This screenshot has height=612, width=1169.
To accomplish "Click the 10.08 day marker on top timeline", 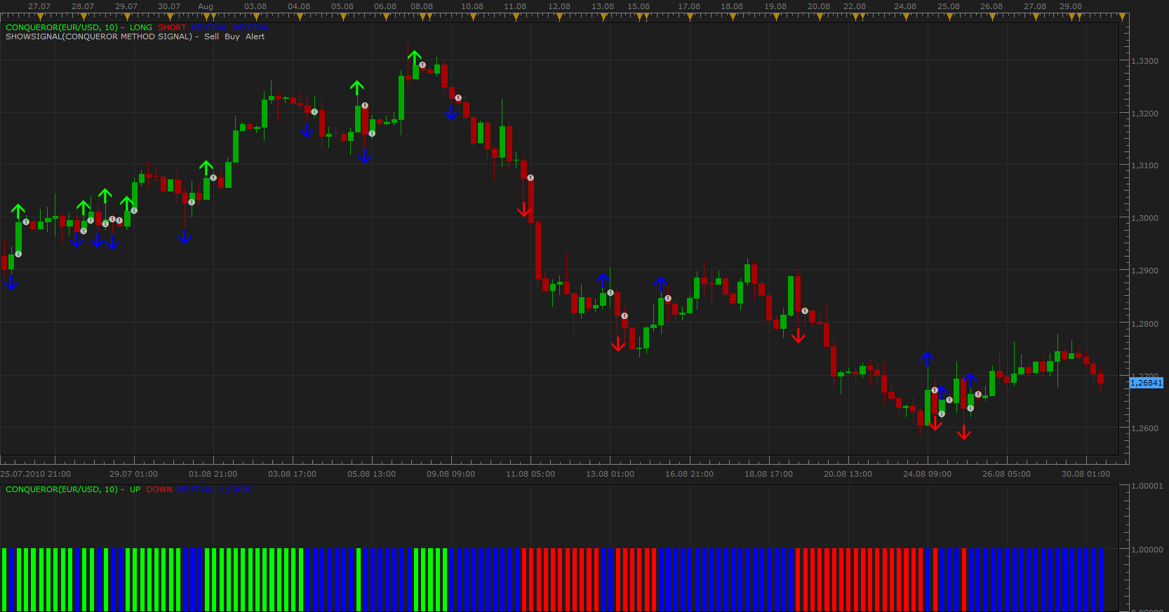I will pos(472,6).
